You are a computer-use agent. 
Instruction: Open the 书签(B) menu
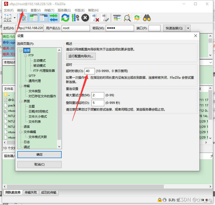[79, 10]
